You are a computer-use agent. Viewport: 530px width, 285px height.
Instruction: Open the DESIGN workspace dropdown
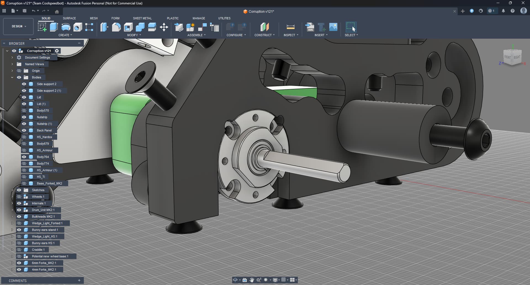(x=18, y=27)
